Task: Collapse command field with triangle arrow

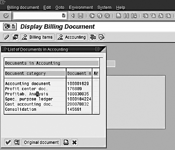Action: (x=73, y=15)
